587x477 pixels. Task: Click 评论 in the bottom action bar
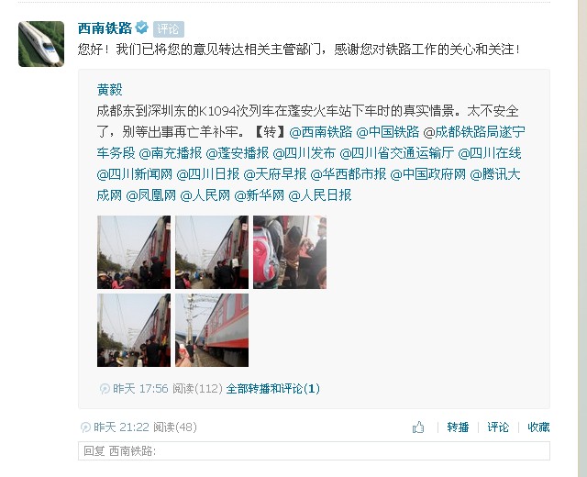pyautogui.click(x=498, y=427)
